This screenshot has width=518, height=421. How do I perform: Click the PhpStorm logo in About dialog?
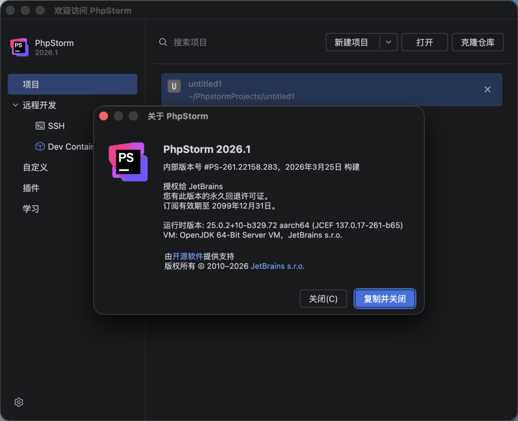(128, 162)
